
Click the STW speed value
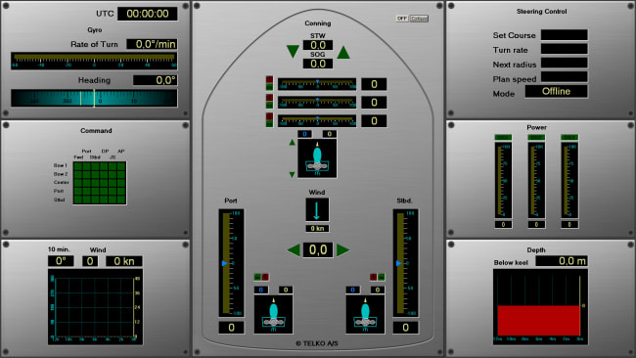click(318, 45)
